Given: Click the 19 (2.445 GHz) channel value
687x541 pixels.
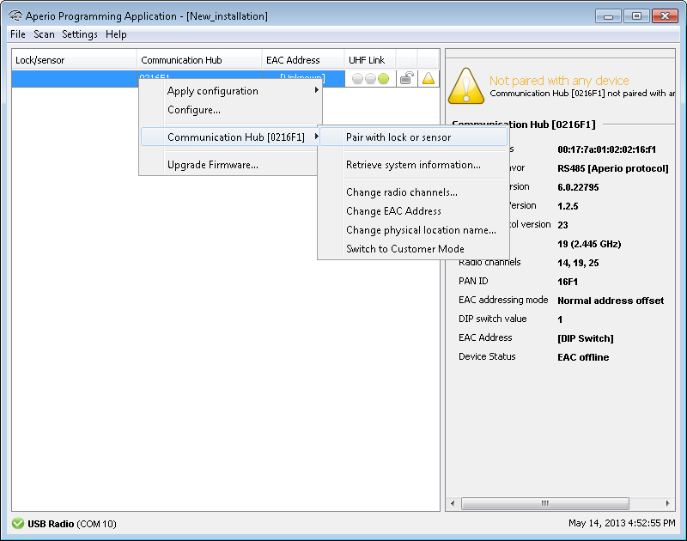Looking at the screenshot, I should point(589,244).
